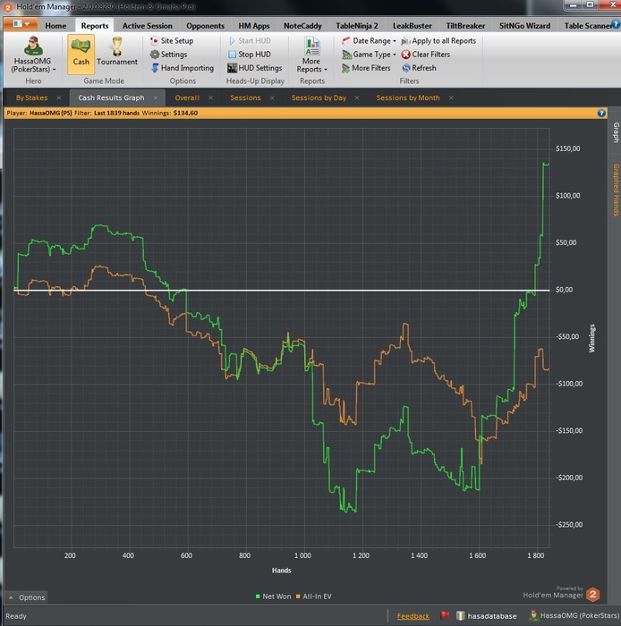This screenshot has width=621, height=626.
Task: Open Site Setup options
Action: [172, 41]
